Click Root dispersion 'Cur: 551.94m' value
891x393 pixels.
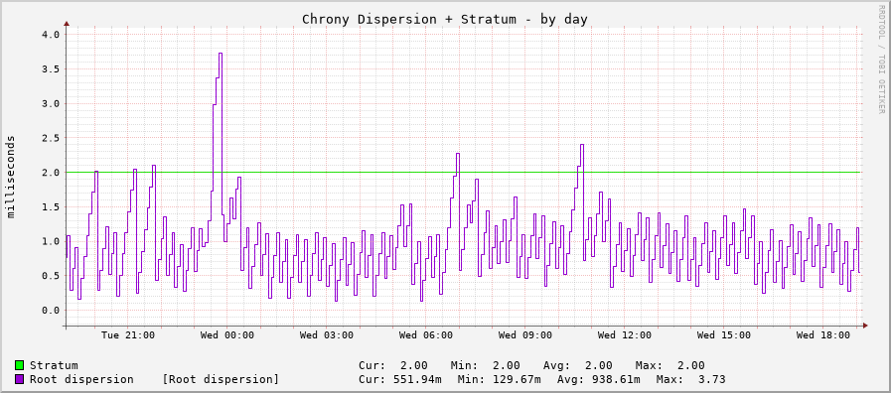tap(399, 379)
